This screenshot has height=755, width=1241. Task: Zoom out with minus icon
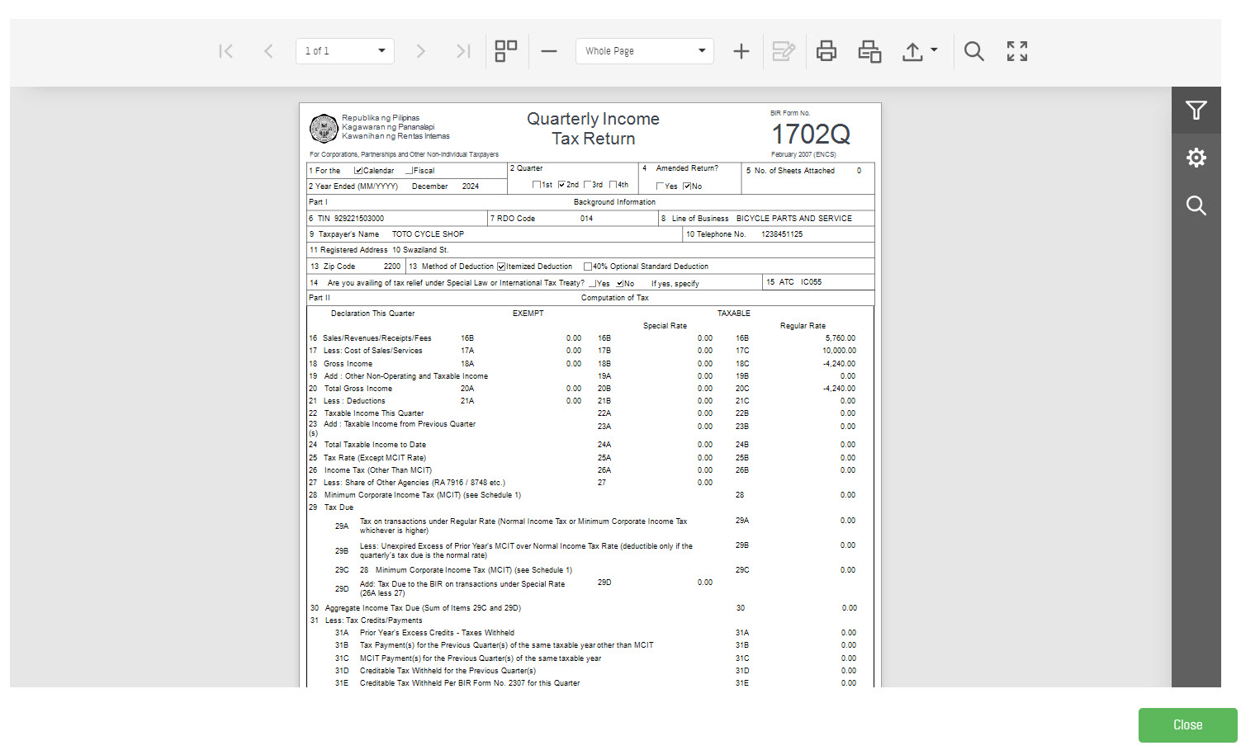pyautogui.click(x=549, y=51)
